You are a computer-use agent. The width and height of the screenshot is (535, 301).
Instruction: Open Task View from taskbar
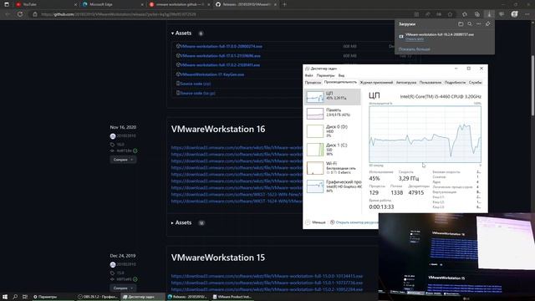click(25, 297)
